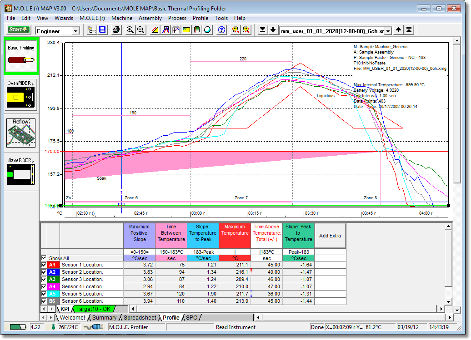Uncheck Sensor 3 Location checkbox
The image size is (471, 340).
[x=44, y=279]
